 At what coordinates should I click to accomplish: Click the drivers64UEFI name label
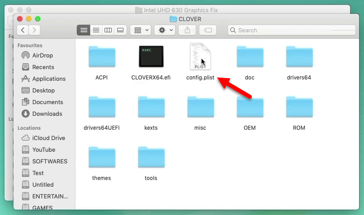click(x=102, y=128)
